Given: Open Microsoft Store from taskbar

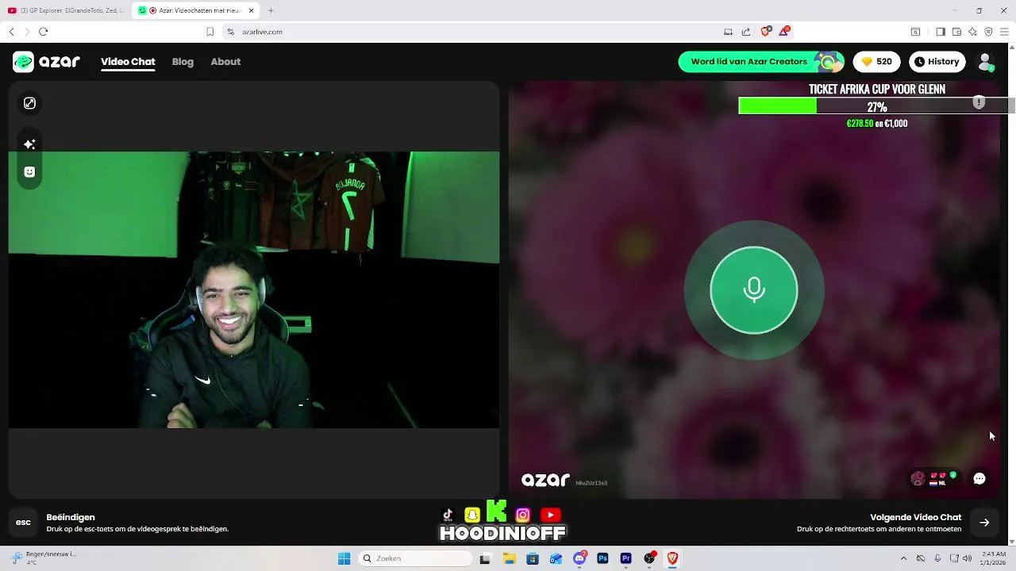Looking at the screenshot, I should (533, 558).
